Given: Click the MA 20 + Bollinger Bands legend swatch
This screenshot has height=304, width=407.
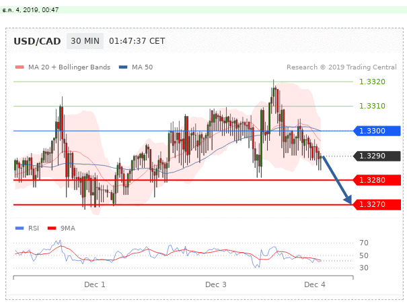Looking at the screenshot, I should point(20,67).
